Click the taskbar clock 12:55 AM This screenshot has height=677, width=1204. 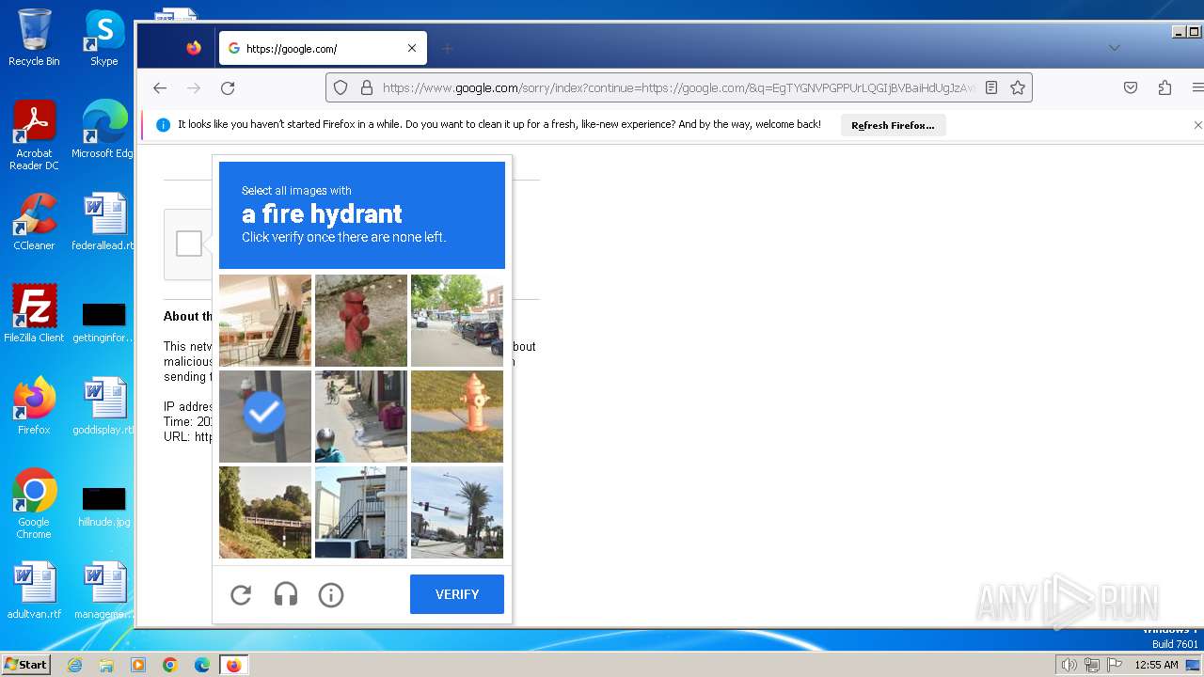1156,665
